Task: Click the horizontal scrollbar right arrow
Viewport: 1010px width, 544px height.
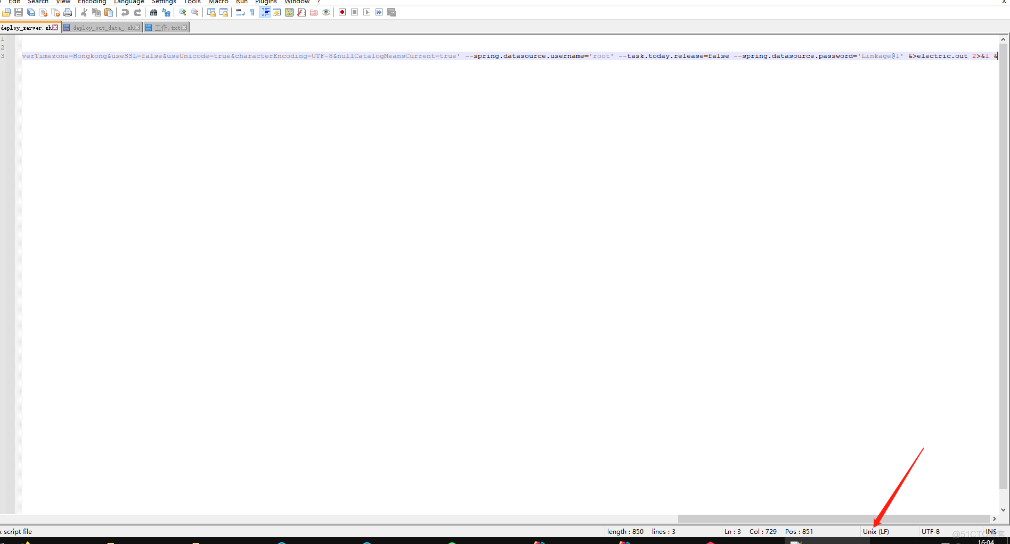Action: coord(995,519)
